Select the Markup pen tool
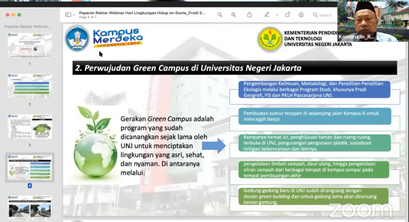This screenshot has width=409, height=222. [x=267, y=15]
